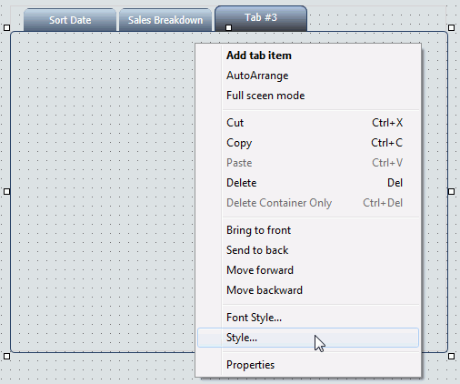Click the selection handle under Tab #3
This screenshot has width=460, height=384.
tap(229, 28)
